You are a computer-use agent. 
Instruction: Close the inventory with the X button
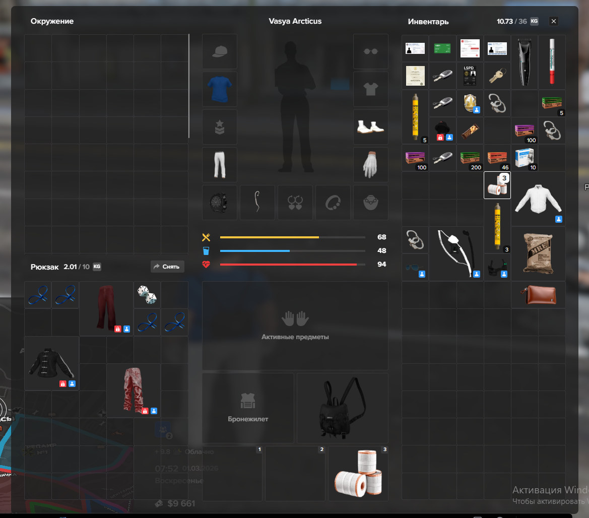554,21
